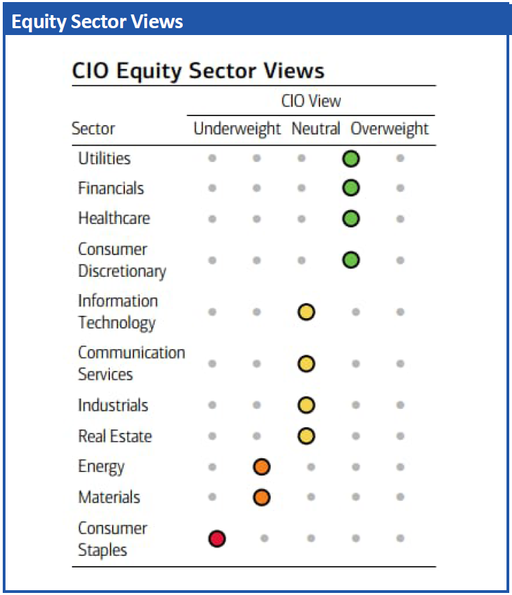Screen dimensions: 512x595
Task: Select the Neutral column header
Action: coord(315,129)
